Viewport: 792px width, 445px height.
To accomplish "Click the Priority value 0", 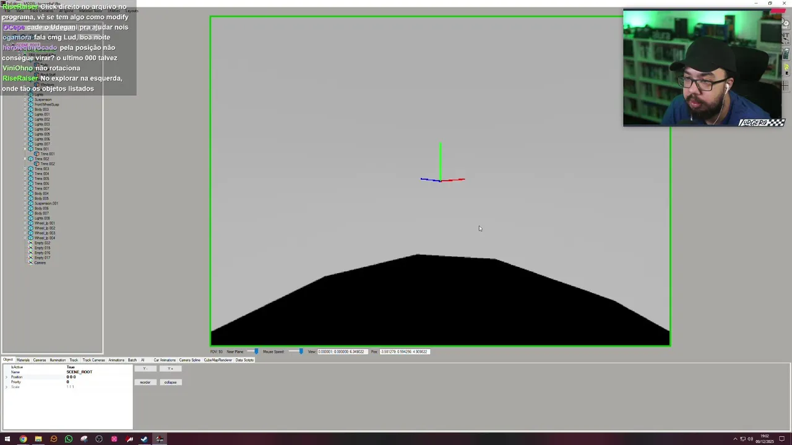I will 68,382.
